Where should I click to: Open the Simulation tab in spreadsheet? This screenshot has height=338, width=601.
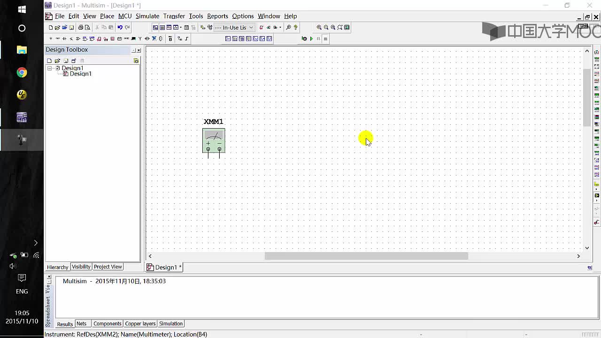coord(170,323)
